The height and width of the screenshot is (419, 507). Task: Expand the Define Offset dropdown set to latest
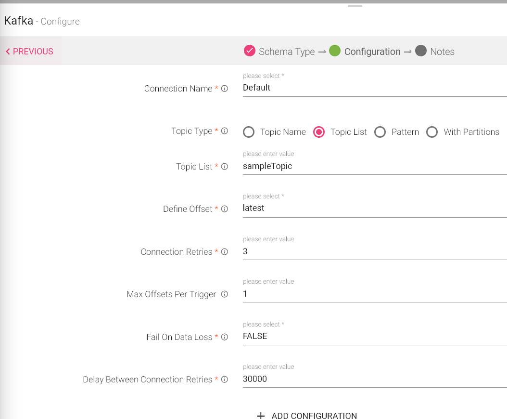pos(374,208)
